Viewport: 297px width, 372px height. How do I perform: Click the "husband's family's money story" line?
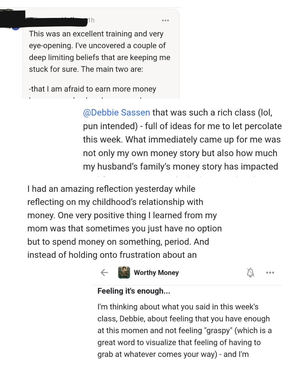[x=180, y=166]
